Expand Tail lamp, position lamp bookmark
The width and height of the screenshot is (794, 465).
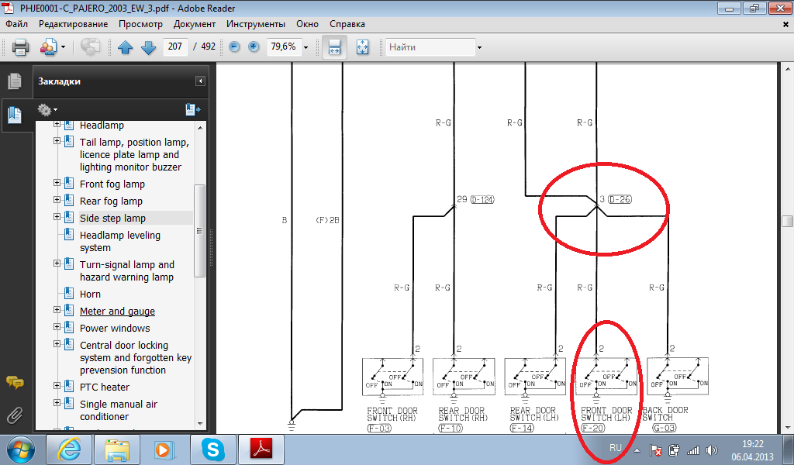click(x=57, y=141)
